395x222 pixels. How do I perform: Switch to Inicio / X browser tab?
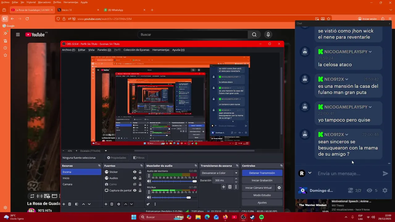[79, 10]
